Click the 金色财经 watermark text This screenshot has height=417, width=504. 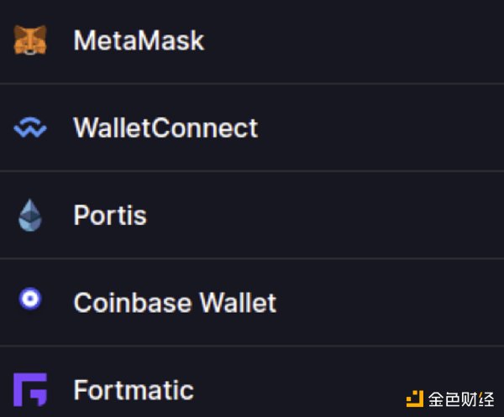461,399
